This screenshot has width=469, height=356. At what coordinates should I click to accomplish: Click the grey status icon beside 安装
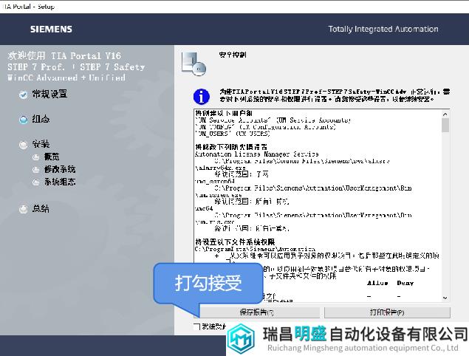[23, 145]
